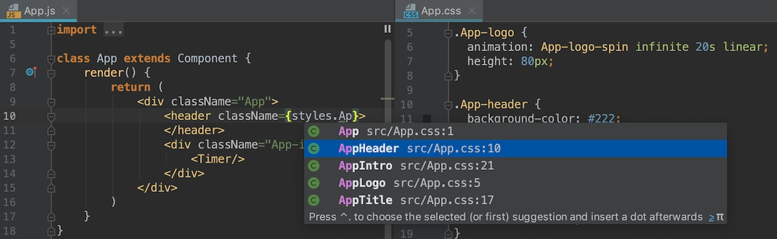Click the #222 color swatch in CSS gutter
777x239 pixels.
click(427, 119)
